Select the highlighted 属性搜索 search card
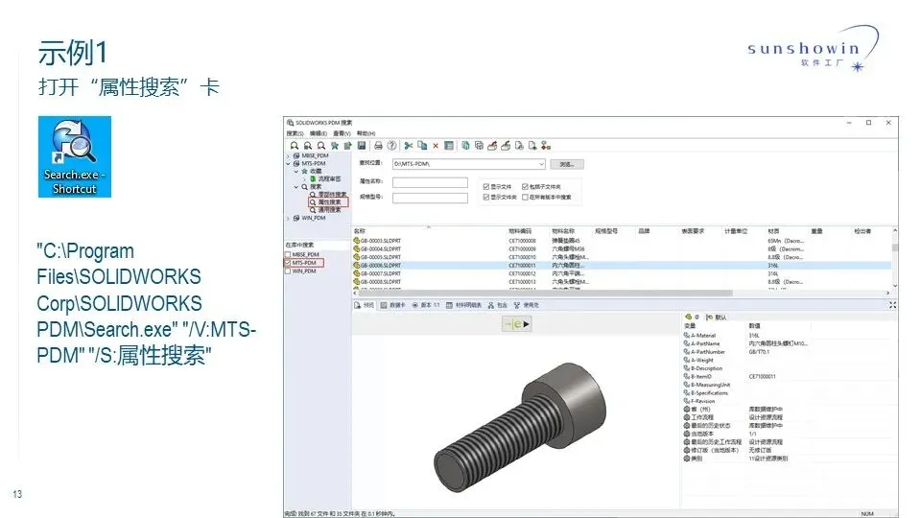Viewport: 921px width, 518px height. pos(329,202)
